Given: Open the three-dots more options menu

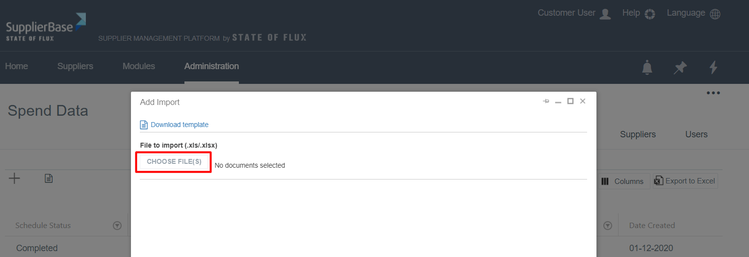Looking at the screenshot, I should click(713, 93).
